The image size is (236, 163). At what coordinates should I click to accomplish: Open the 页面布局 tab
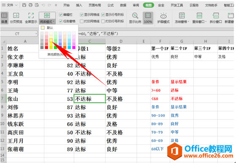(95, 5)
